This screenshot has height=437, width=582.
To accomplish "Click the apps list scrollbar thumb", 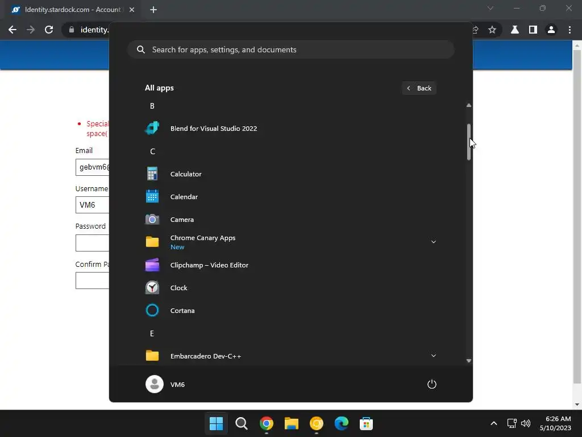I will pos(469,142).
